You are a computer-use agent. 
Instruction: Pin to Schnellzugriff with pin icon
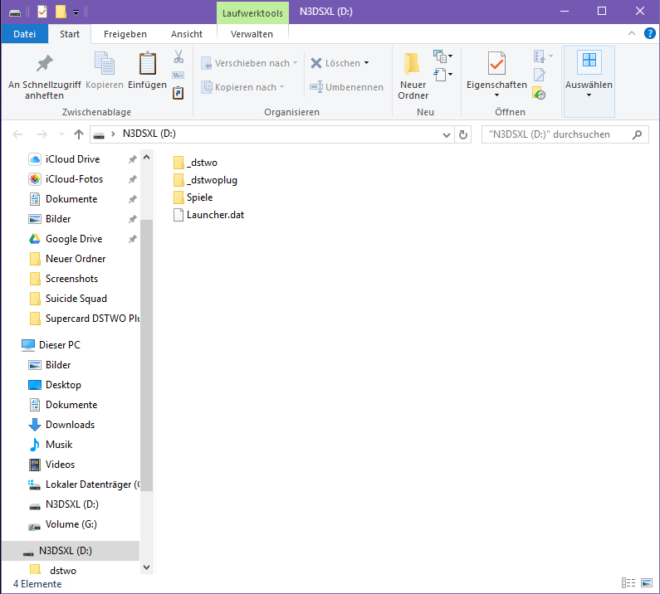click(44, 63)
